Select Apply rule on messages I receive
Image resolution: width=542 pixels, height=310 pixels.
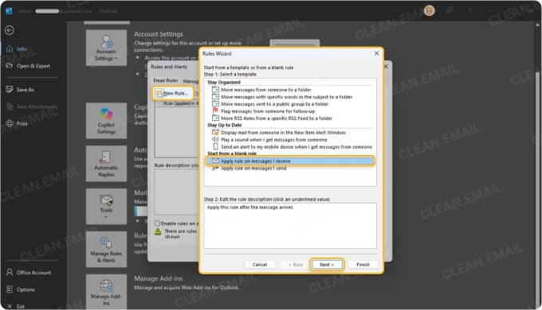click(290, 161)
